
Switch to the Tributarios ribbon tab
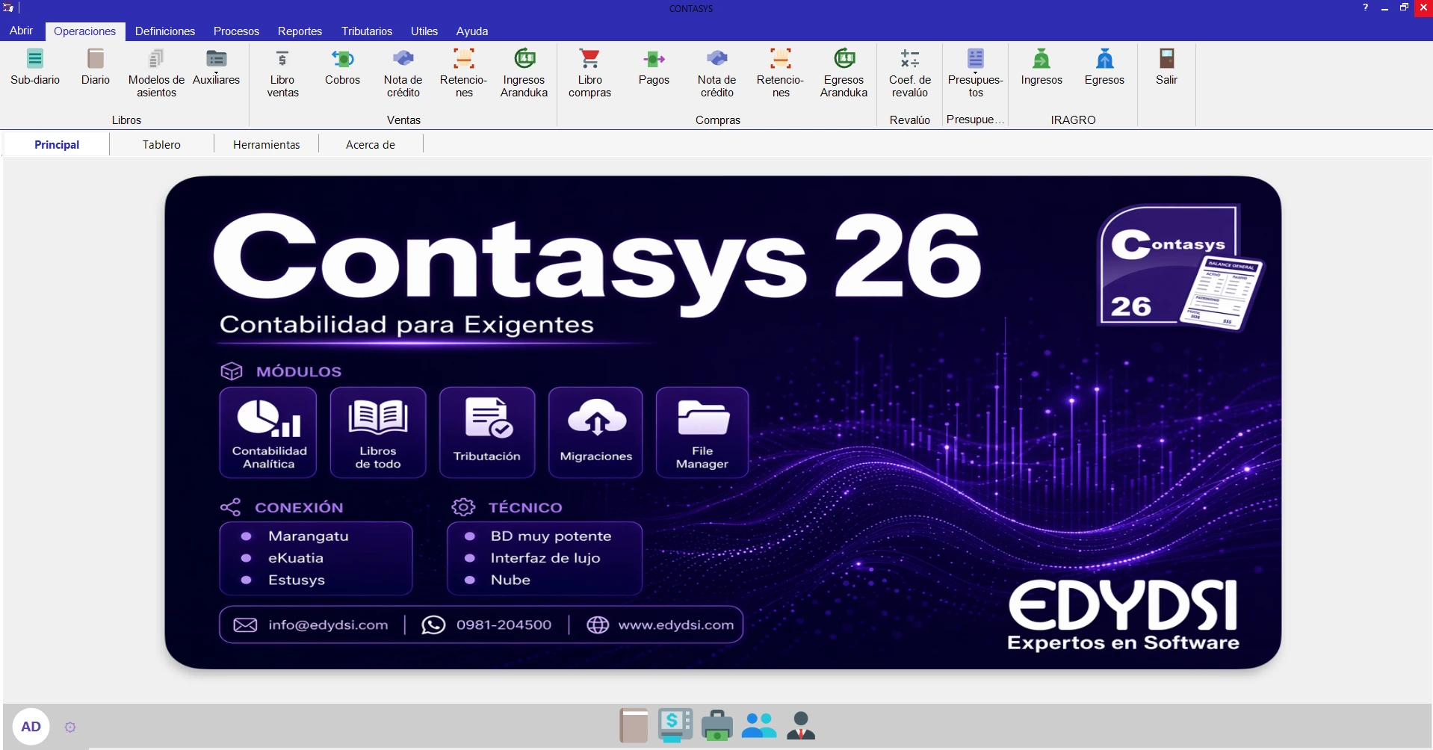367,31
